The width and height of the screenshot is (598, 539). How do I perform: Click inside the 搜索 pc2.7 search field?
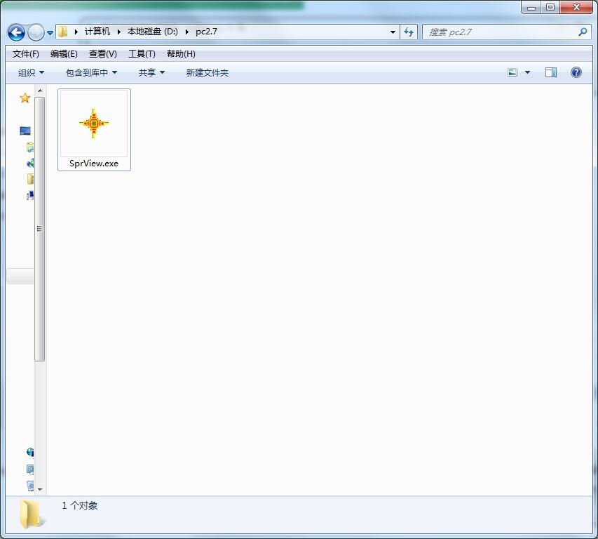(498, 32)
